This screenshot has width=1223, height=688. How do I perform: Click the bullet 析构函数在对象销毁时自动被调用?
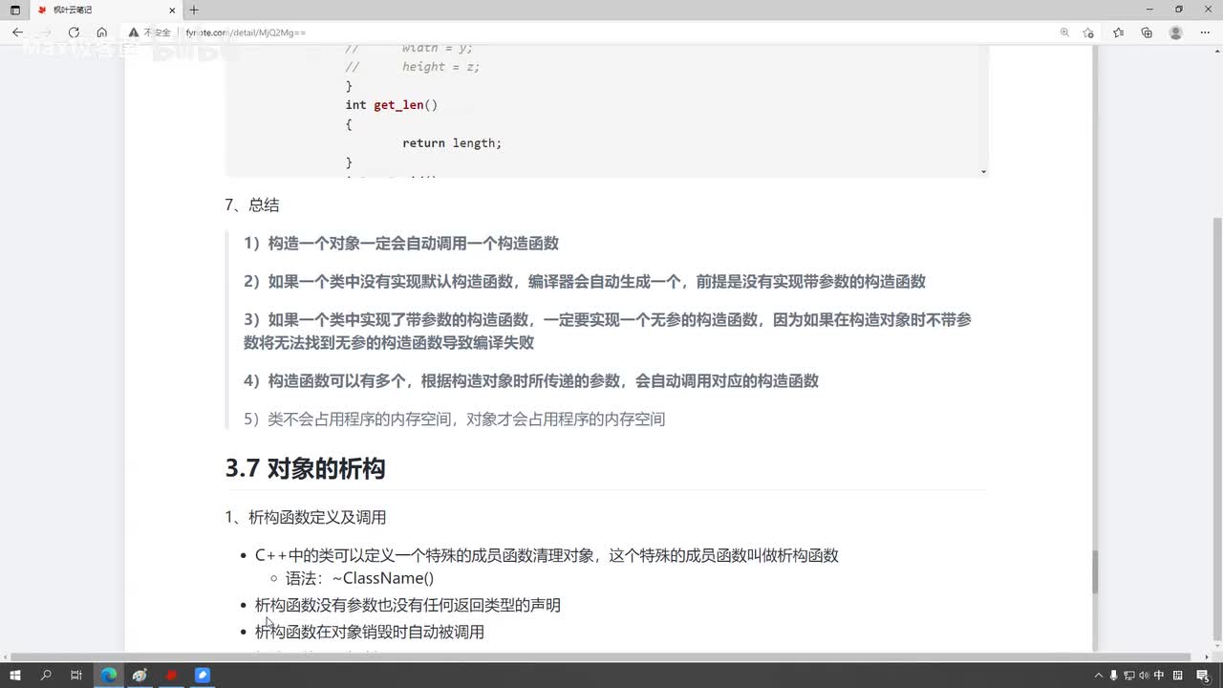pos(370,632)
